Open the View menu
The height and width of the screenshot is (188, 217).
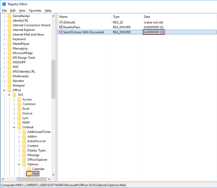point(22,11)
